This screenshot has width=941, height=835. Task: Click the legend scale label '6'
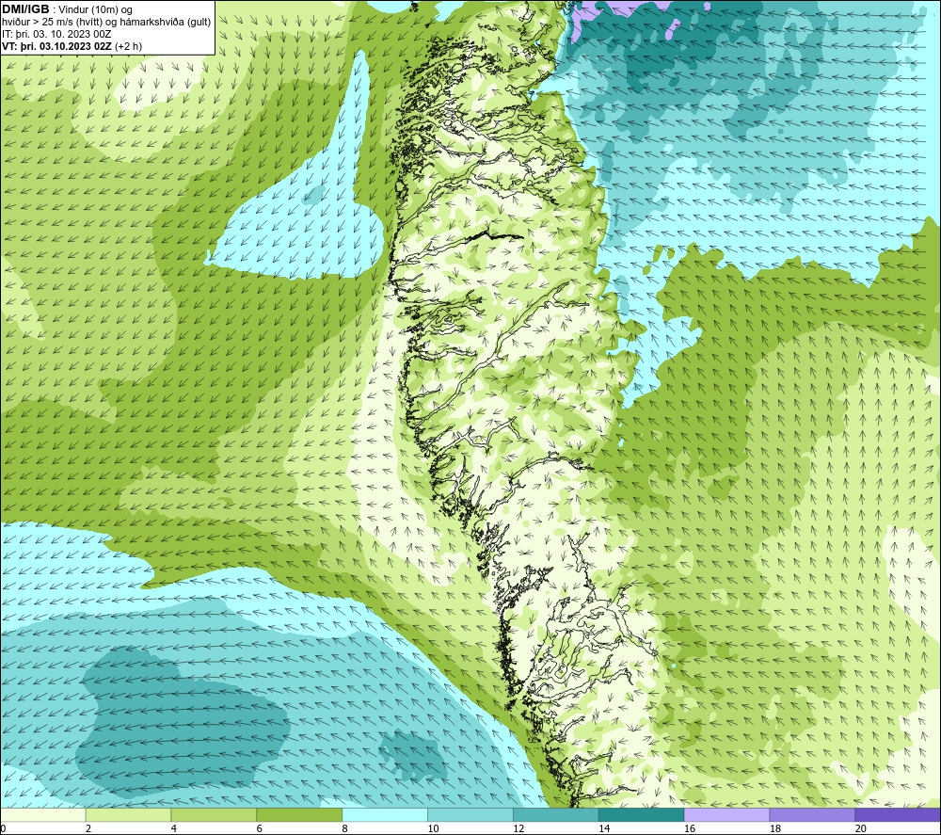(260, 828)
